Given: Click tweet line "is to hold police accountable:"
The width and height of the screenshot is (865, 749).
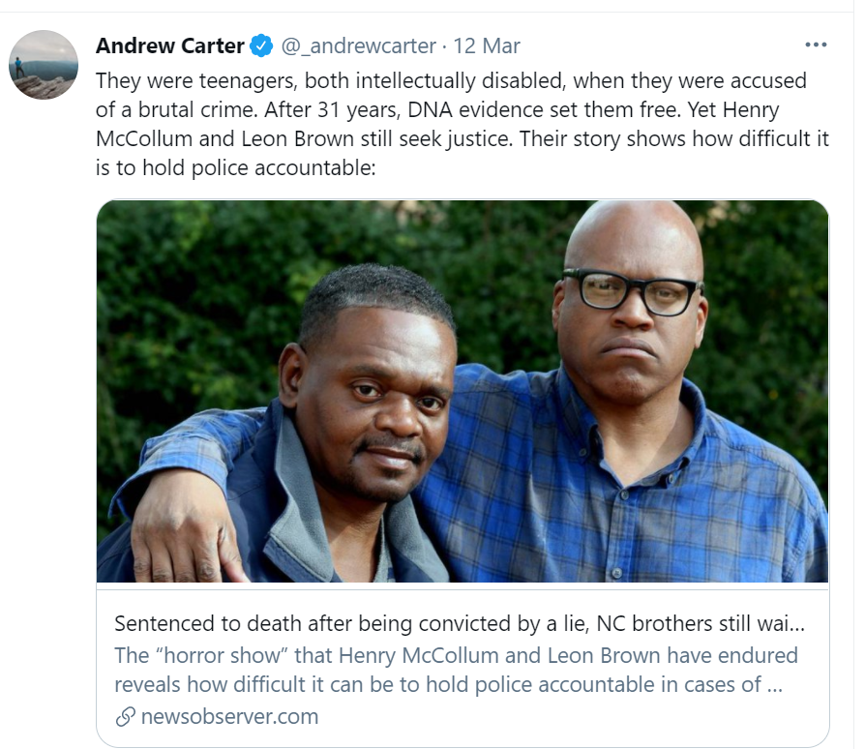Looking at the screenshot, I should pos(235,167).
